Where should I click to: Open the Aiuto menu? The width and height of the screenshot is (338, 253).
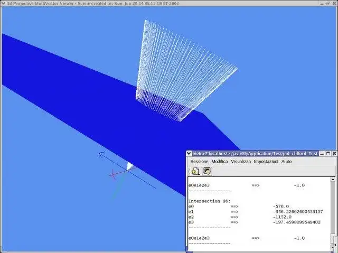coord(286,162)
